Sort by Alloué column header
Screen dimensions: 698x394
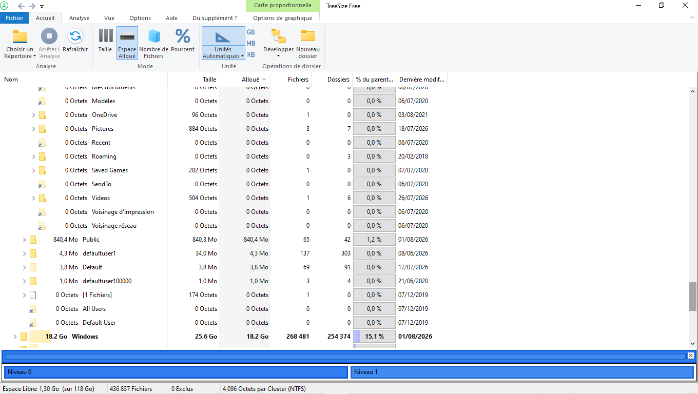[250, 80]
